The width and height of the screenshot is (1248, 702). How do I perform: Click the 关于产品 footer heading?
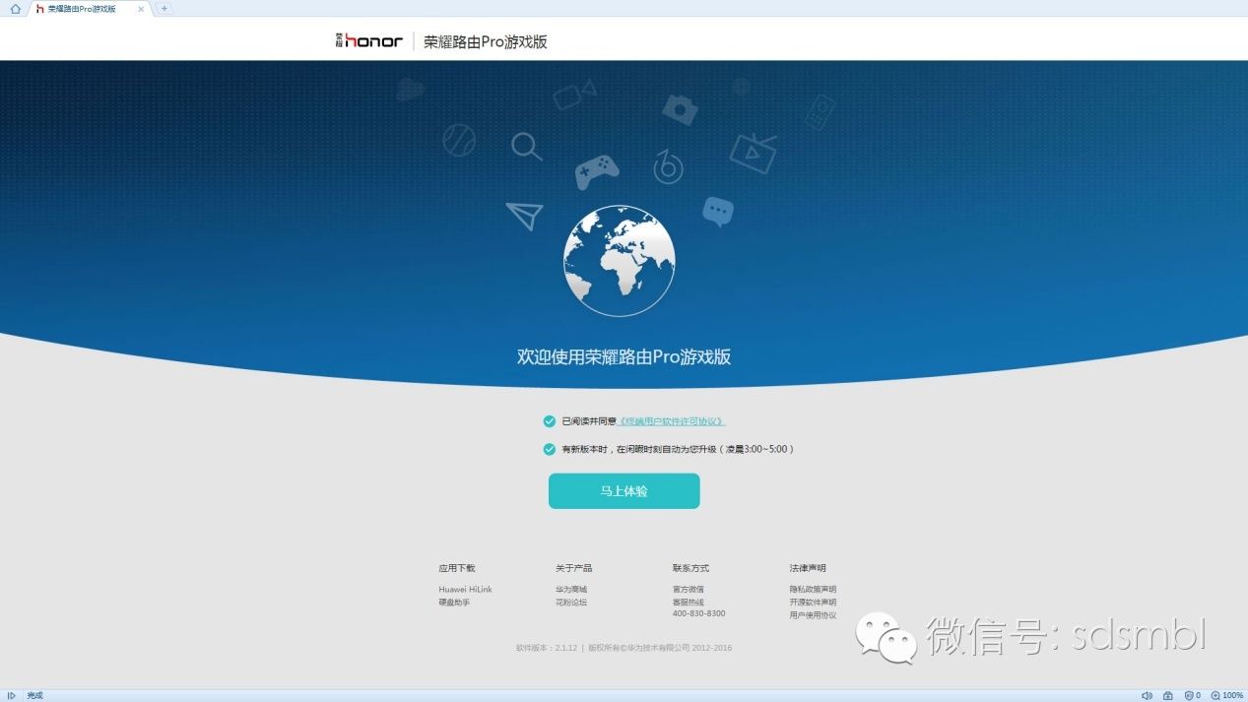tap(574, 568)
